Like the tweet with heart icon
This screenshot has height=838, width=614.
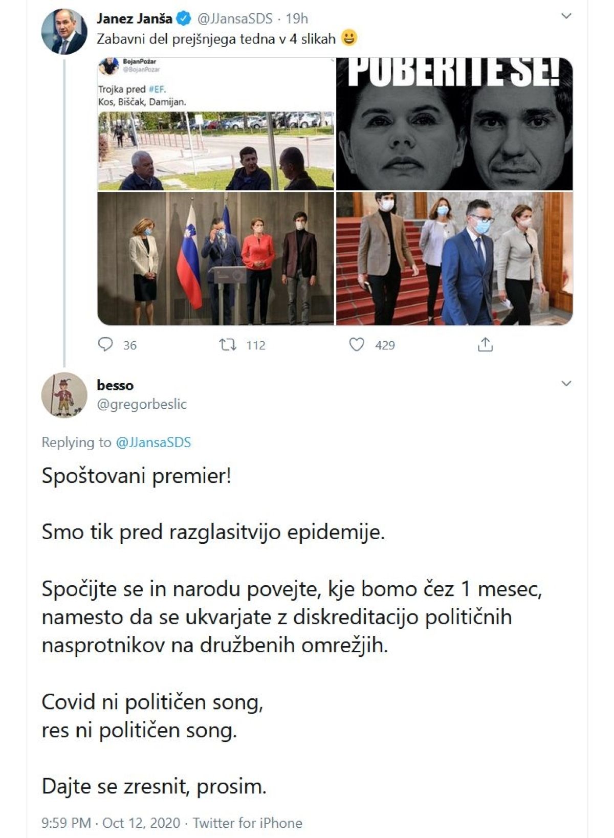pos(357,345)
